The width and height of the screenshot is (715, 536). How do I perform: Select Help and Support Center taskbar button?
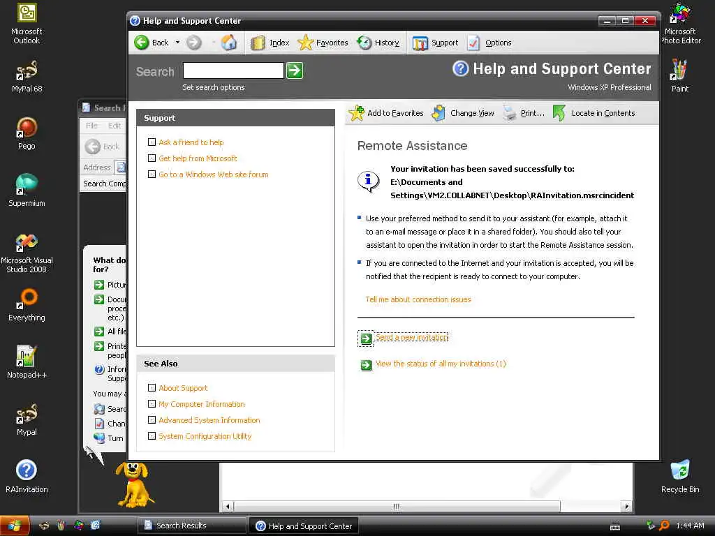tap(304, 526)
